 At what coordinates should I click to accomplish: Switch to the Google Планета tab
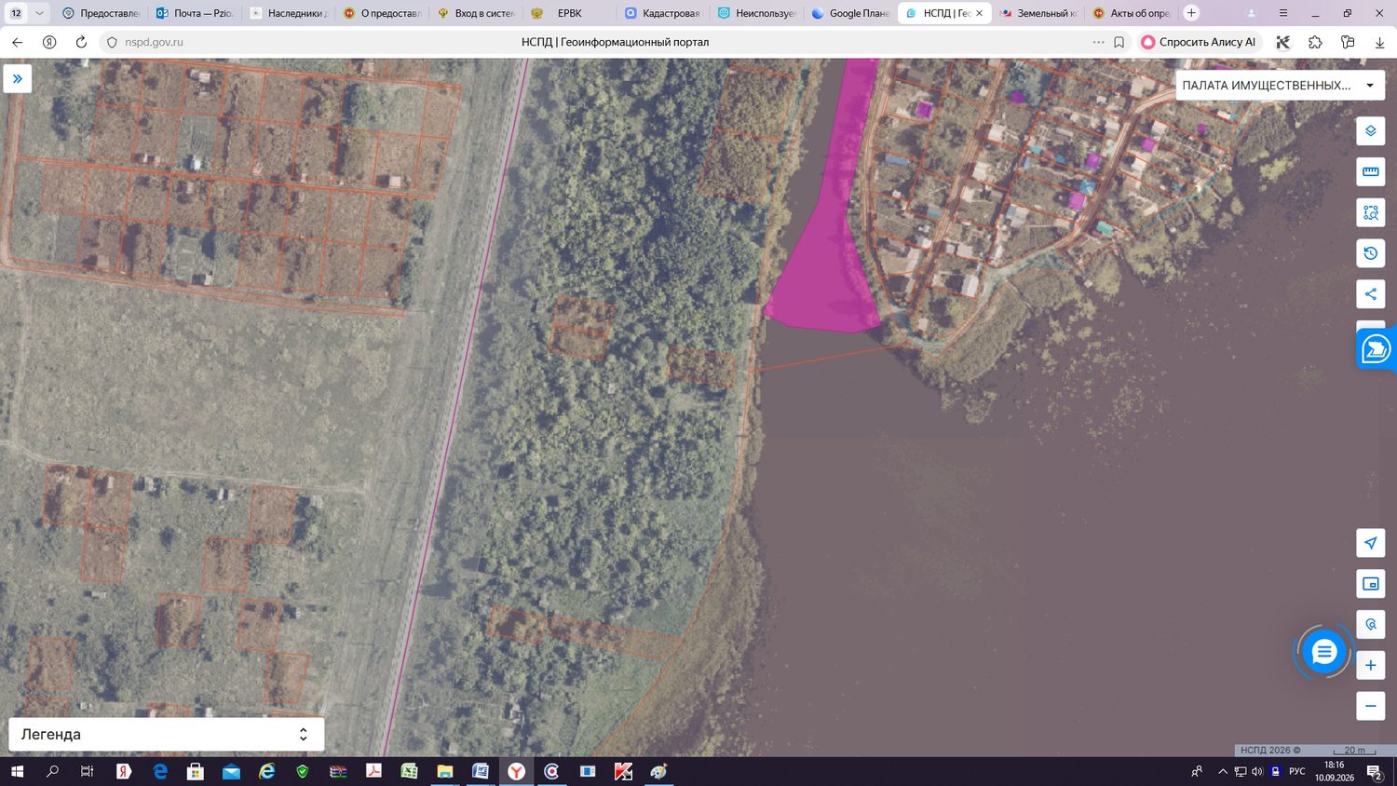click(850, 13)
